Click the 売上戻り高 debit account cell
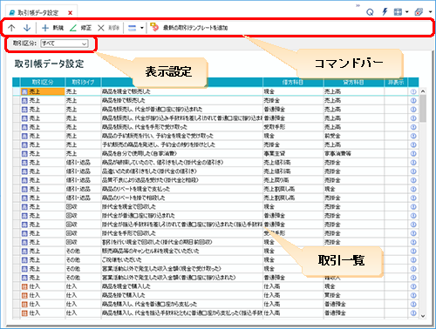The height and width of the screenshot is (329, 436). click(x=293, y=180)
